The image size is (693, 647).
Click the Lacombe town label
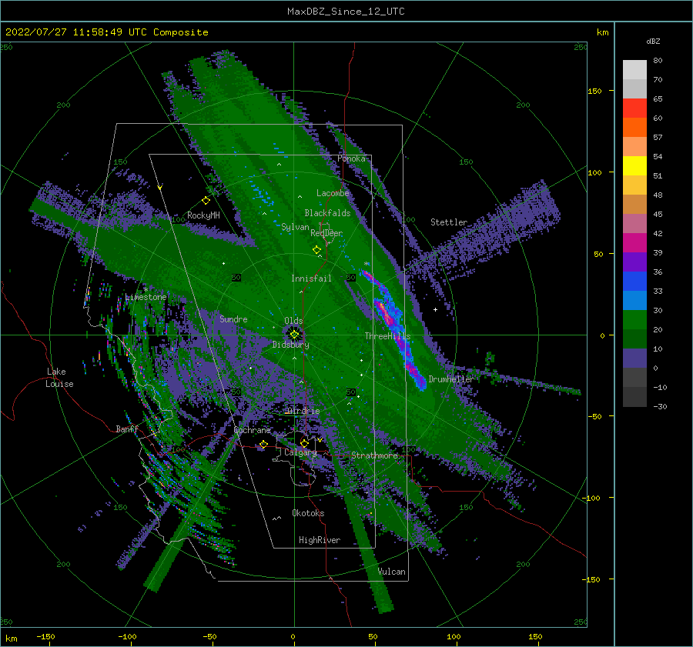coord(333,193)
